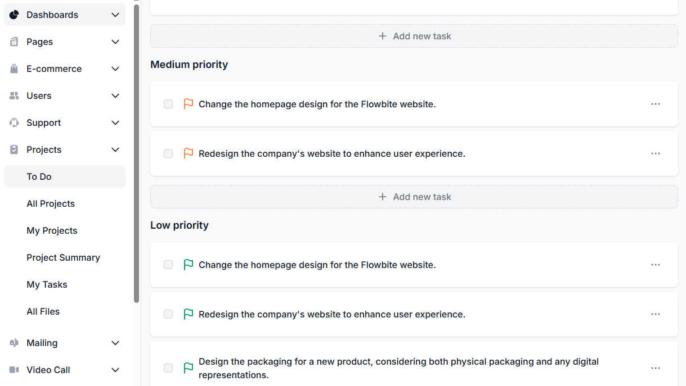Screen dimensions: 686x386
Task: Click the Video Call camera icon
Action: [x=14, y=370]
